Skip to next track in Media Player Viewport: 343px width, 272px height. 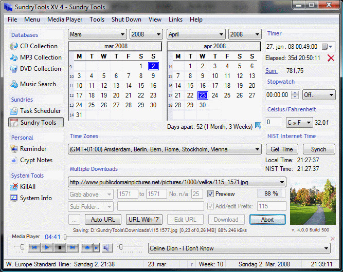click(73, 247)
